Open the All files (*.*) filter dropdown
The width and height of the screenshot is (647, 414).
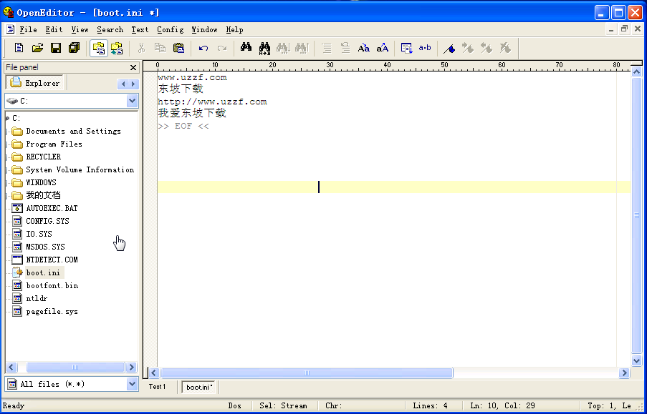click(132, 384)
